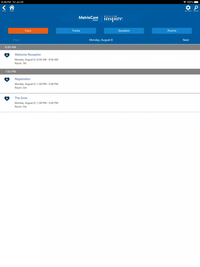
Task: Switch to the Rooms tab
Action: point(172,31)
